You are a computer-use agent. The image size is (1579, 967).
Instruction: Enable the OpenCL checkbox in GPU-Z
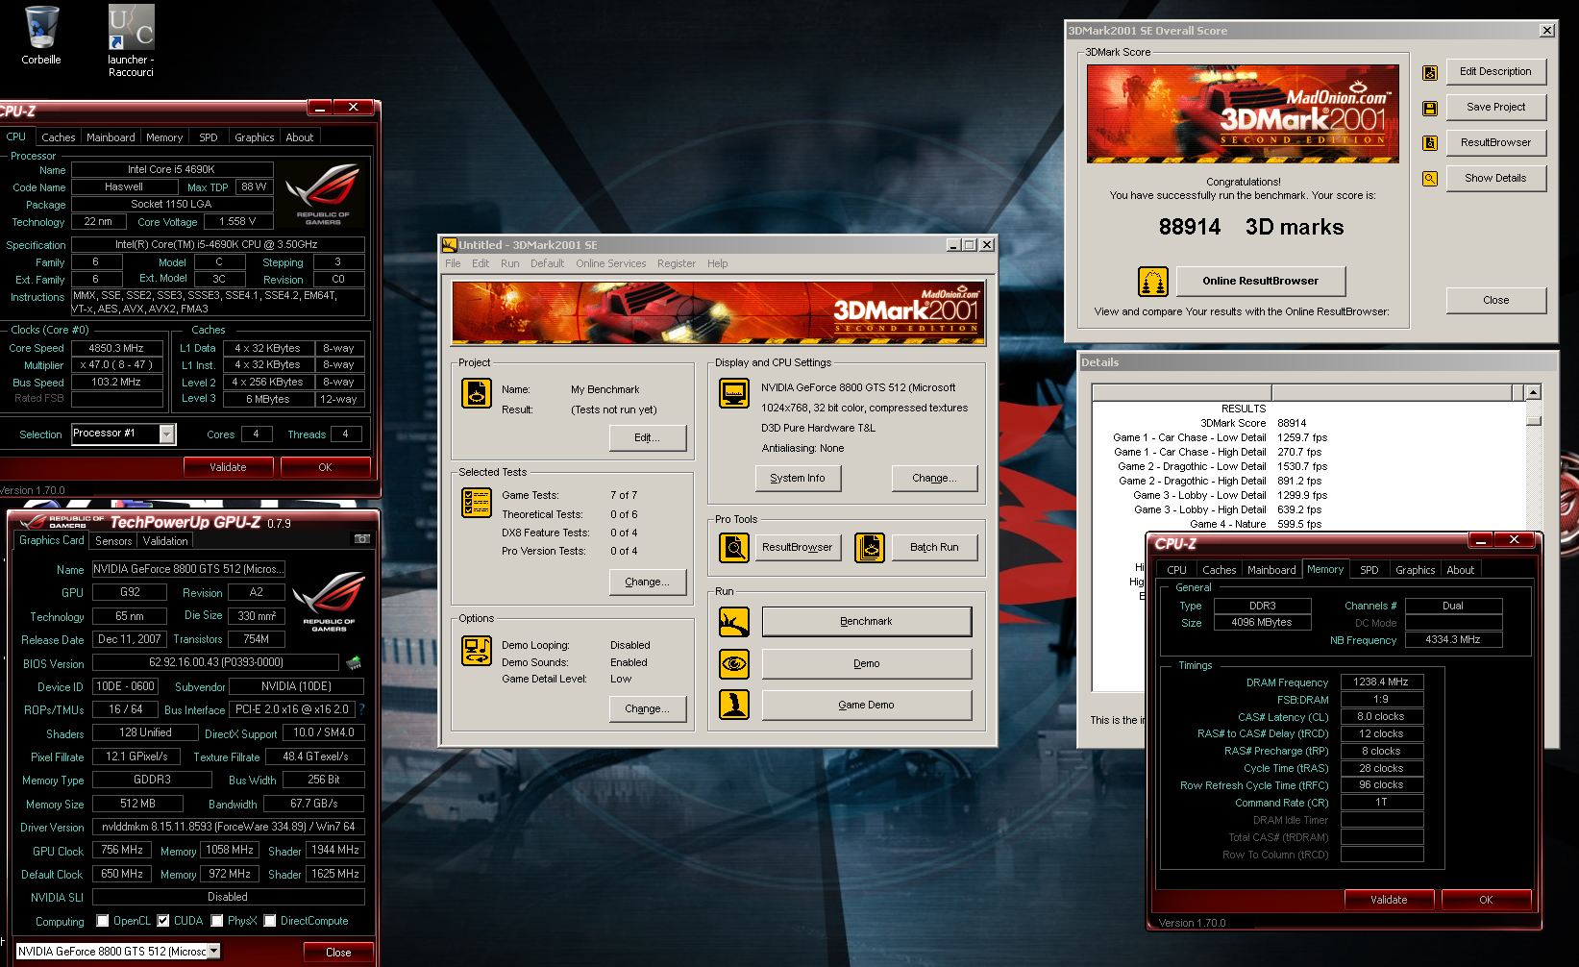[103, 921]
